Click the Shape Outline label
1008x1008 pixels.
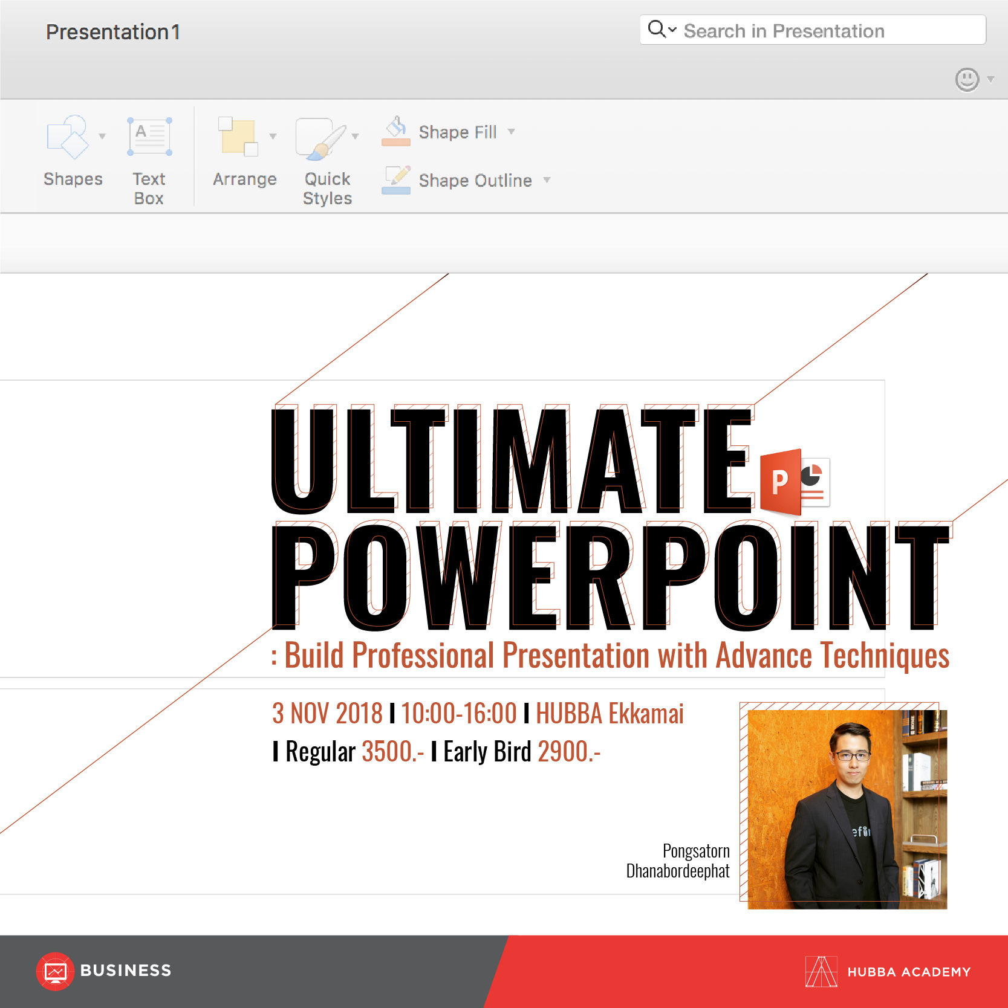tap(475, 181)
